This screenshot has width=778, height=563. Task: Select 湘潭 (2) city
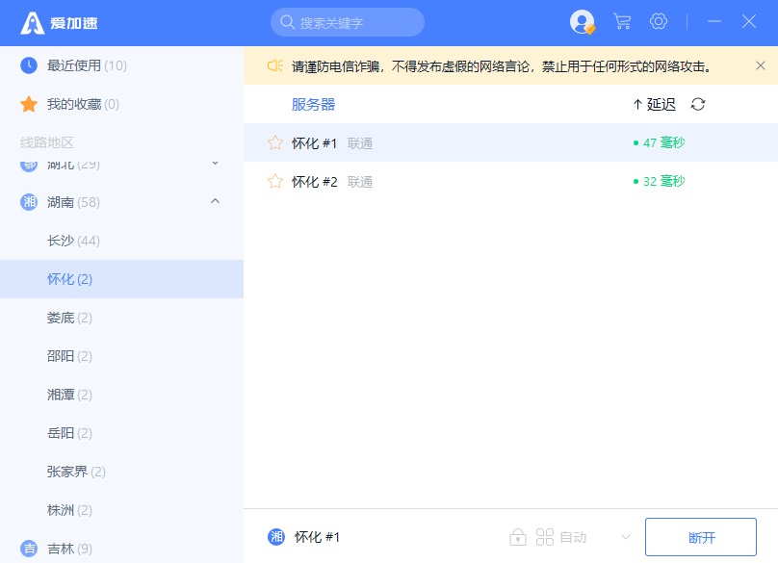coord(121,395)
